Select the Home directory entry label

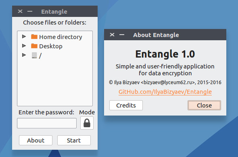coord(61,37)
